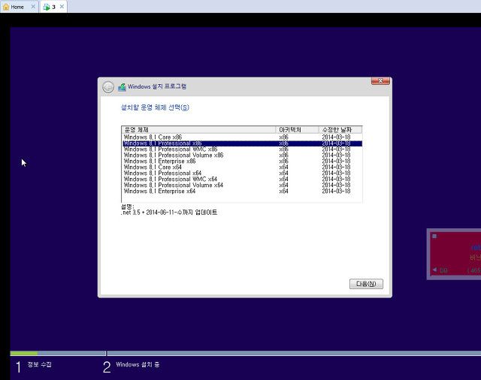Click the 운영 체제 column header

click(198, 130)
